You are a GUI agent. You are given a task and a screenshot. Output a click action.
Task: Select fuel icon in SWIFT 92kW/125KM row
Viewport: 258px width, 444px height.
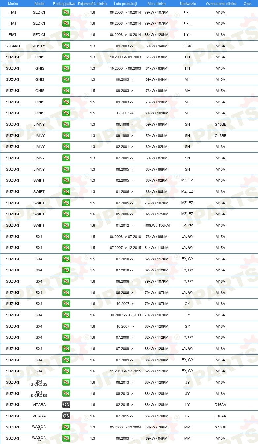click(x=66, y=214)
